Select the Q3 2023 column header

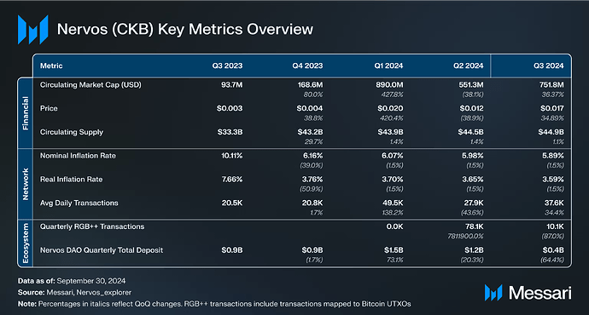point(227,66)
